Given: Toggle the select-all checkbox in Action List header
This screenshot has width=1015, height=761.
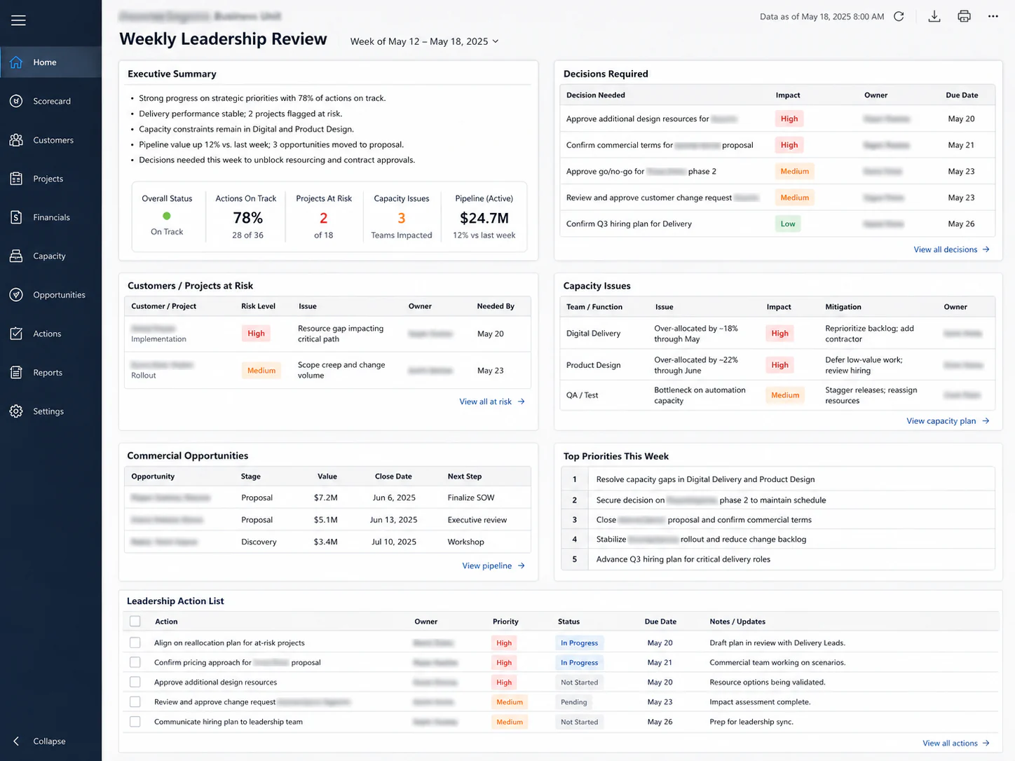Looking at the screenshot, I should pyautogui.click(x=135, y=621).
